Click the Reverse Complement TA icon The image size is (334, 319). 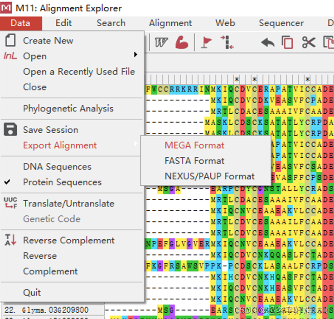click(10, 240)
